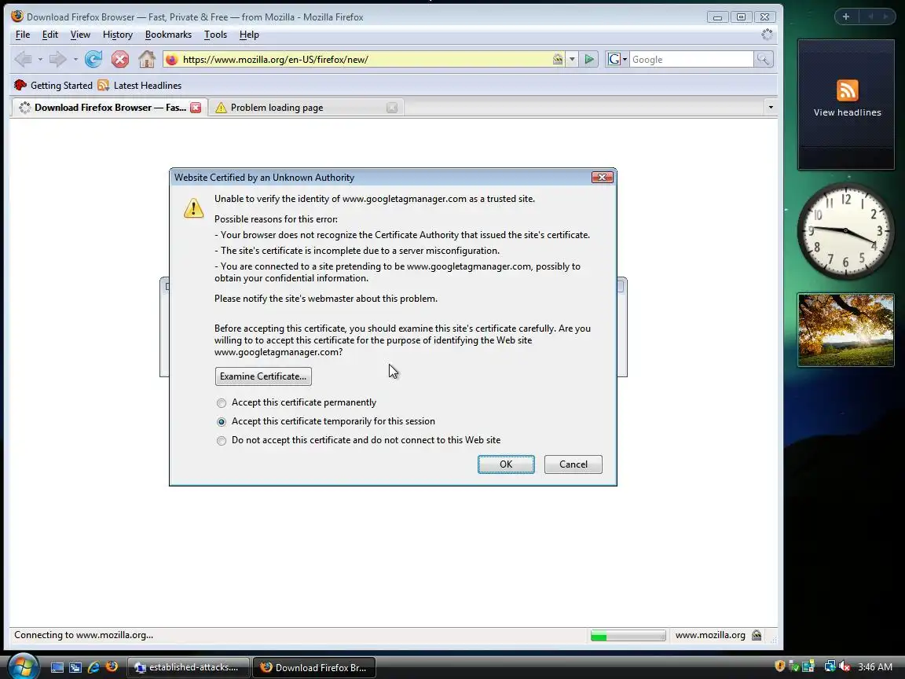Click the Google search box
Viewport: 905px width, 679px height.
[691, 59]
